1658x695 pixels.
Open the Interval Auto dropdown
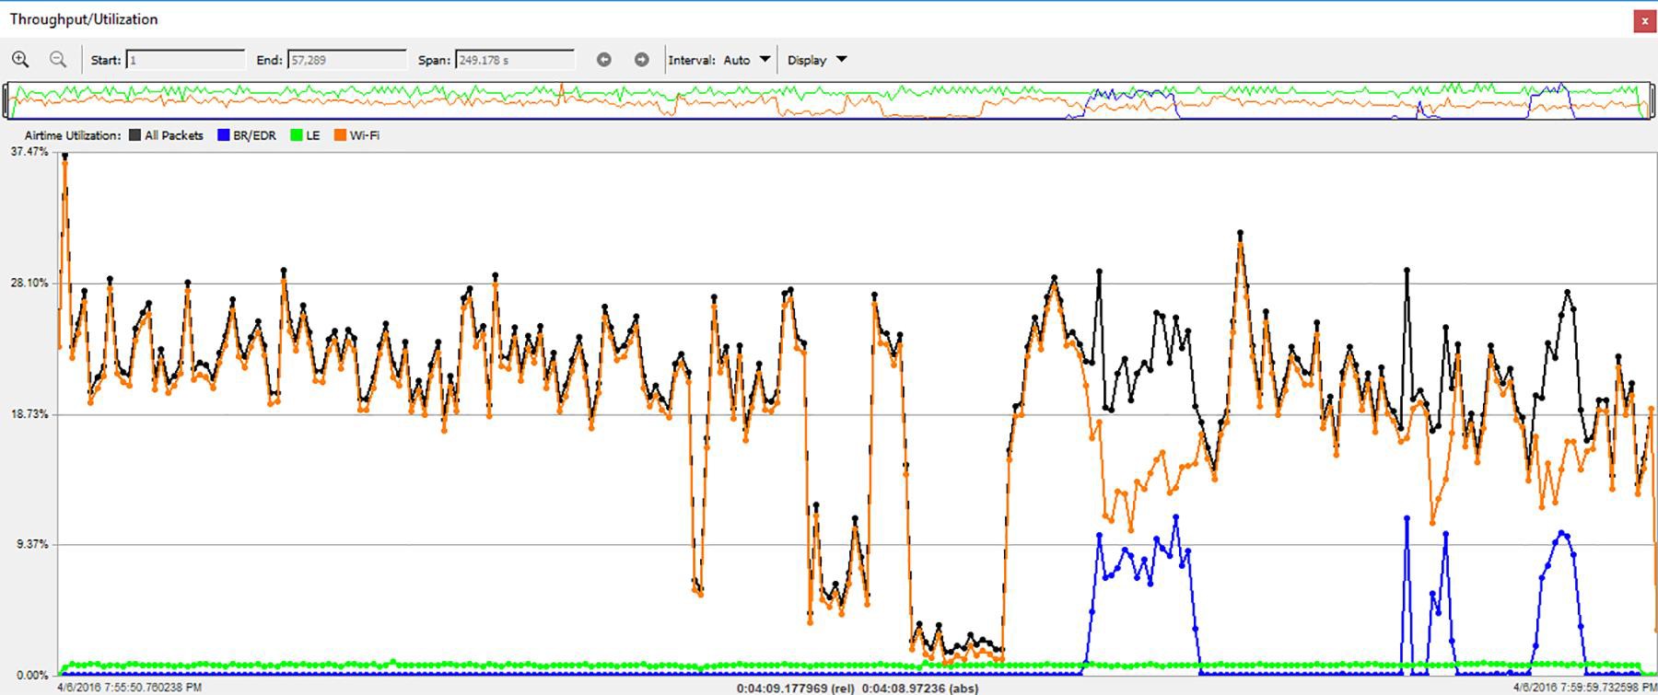(747, 60)
